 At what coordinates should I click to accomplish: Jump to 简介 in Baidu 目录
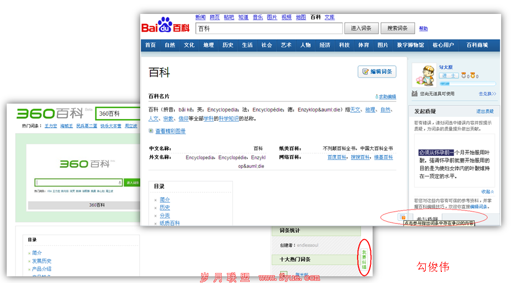coord(164,200)
